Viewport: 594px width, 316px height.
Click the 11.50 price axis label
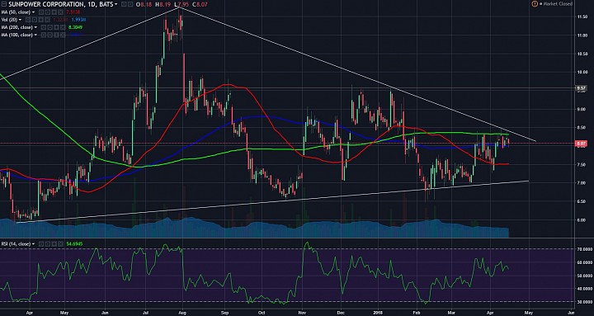tap(582, 17)
